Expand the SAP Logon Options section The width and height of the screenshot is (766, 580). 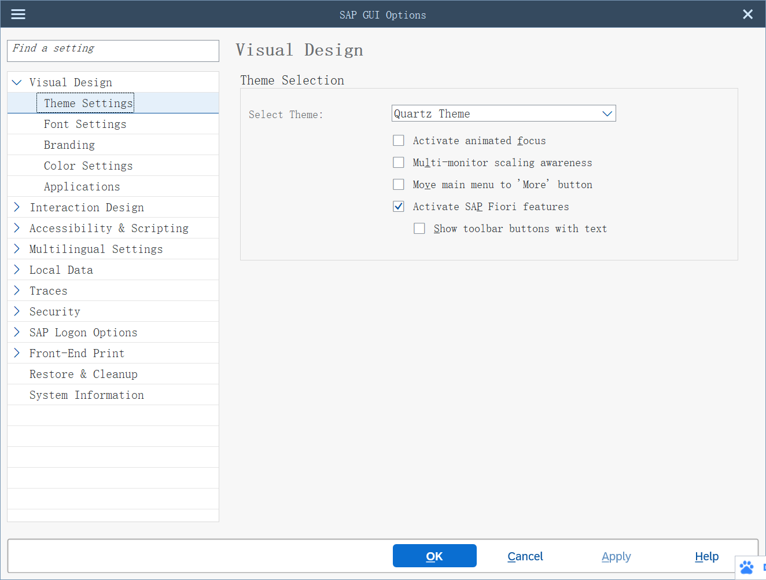point(16,332)
